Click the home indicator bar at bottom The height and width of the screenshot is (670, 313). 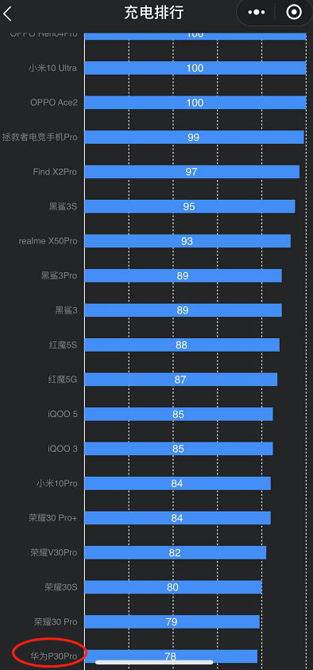pos(154,662)
